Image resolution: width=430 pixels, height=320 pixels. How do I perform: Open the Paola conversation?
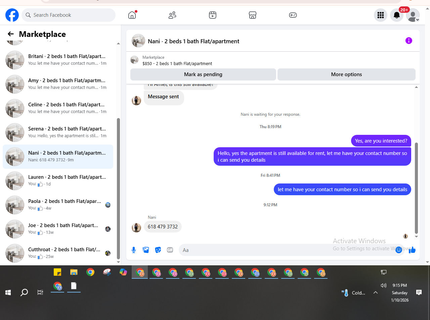tap(58, 205)
